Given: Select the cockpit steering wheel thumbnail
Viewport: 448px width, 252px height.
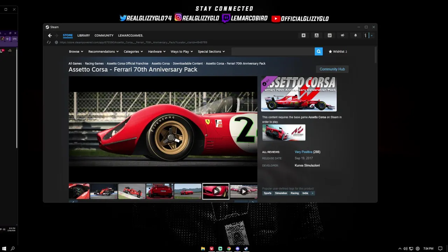Looking at the screenshot, I should [x=79, y=191].
